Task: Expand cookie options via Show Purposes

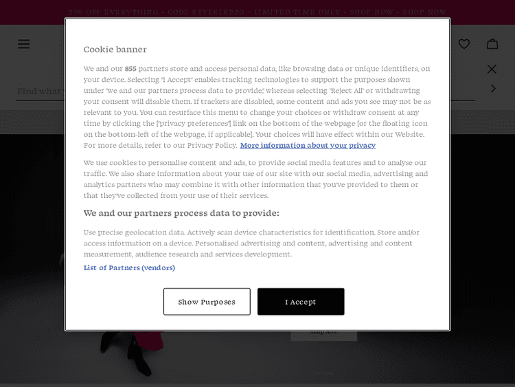Action: pyautogui.click(x=207, y=302)
